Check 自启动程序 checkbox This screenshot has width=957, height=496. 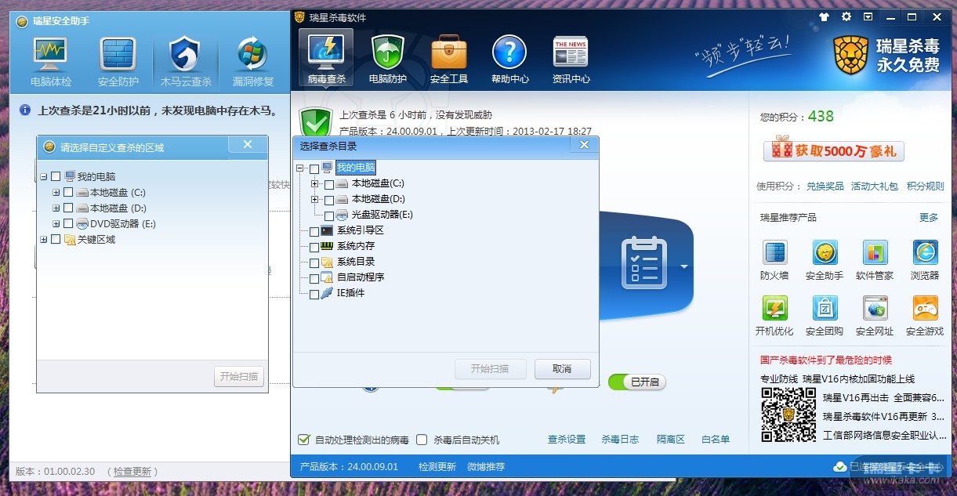click(x=314, y=278)
